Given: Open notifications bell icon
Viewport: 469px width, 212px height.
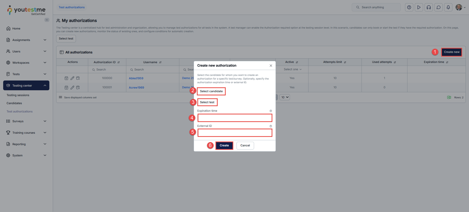Looking at the screenshot, I should coord(448,7).
